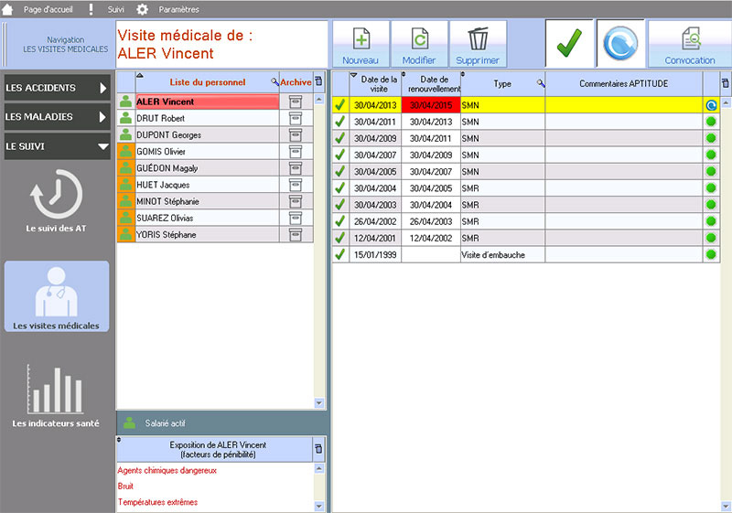
Task: Click the Nouveau document icon
Action: coord(361,38)
